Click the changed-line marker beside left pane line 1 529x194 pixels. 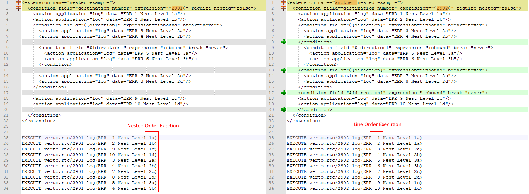pyautogui.click(x=18, y=2)
